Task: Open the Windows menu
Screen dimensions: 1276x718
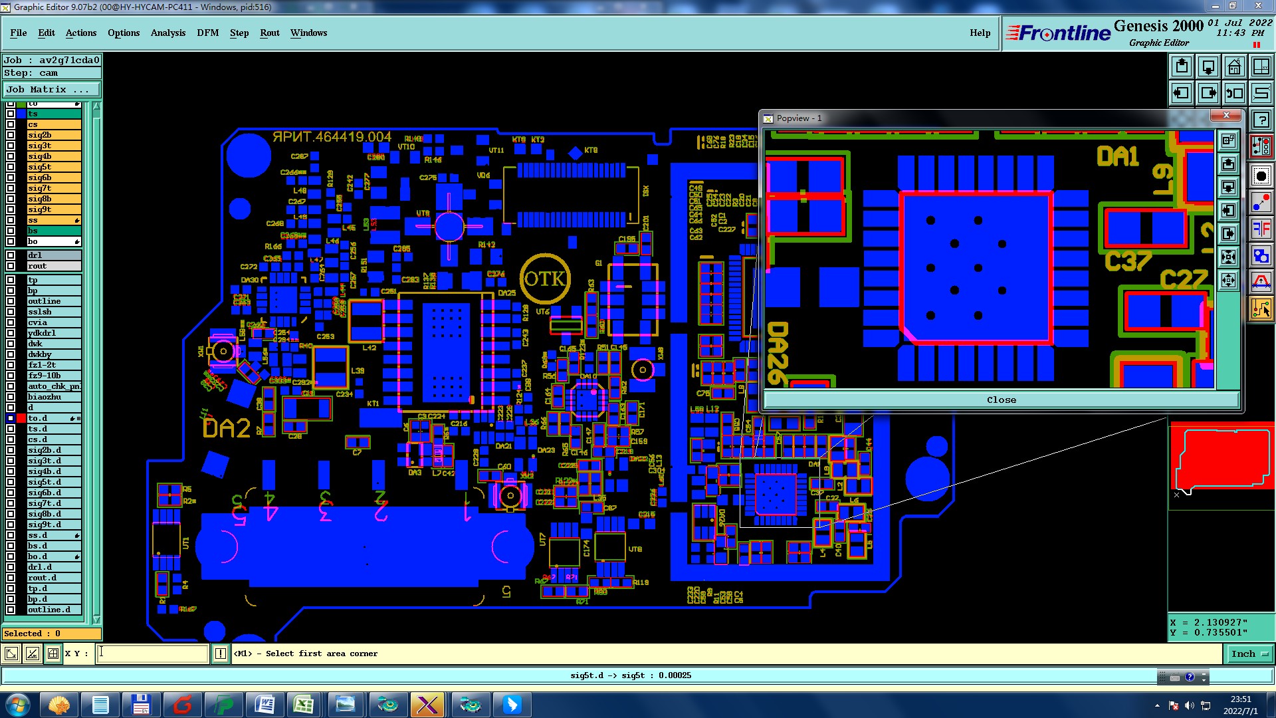Action: tap(308, 33)
